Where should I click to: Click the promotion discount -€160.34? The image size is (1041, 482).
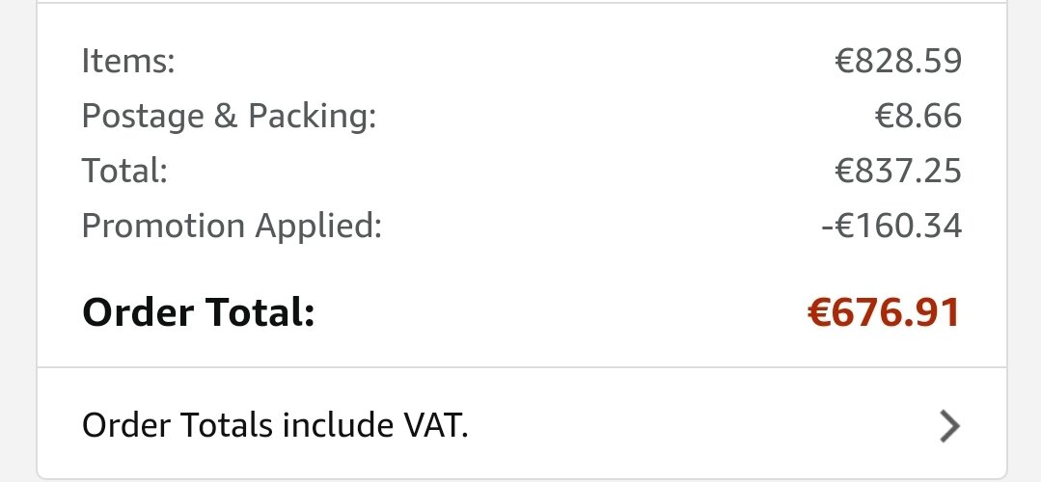tap(891, 226)
